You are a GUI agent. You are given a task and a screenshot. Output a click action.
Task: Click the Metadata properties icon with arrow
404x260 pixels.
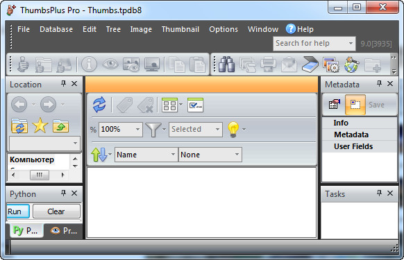click(x=334, y=105)
